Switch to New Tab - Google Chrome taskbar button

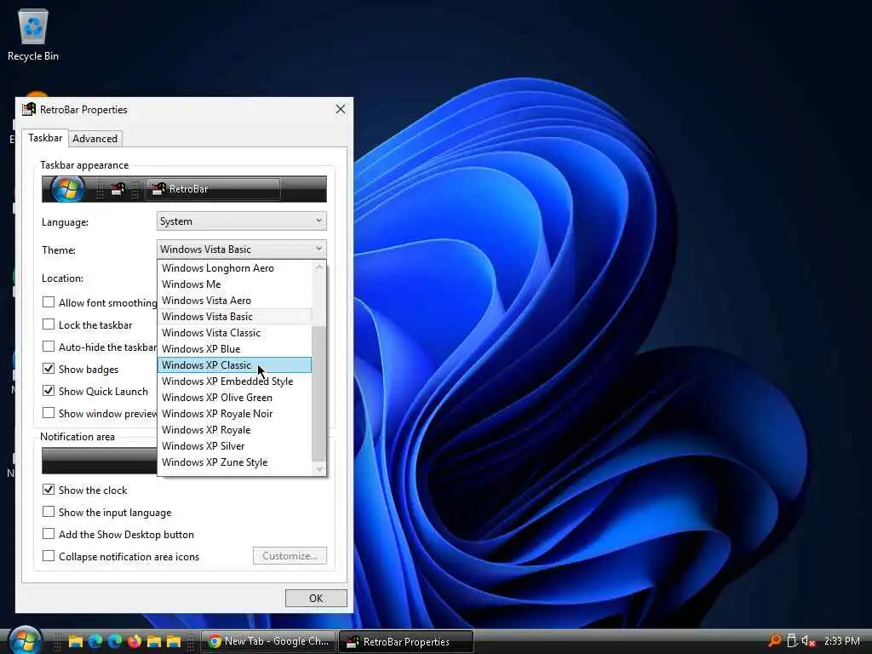[x=268, y=641]
